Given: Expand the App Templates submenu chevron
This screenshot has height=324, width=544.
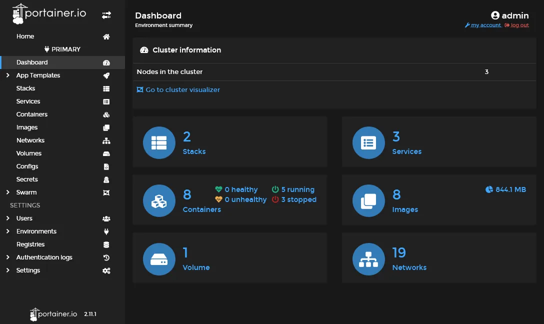Looking at the screenshot, I should (7, 75).
